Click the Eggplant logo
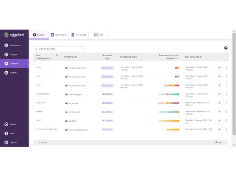236x177 pixels. pyautogui.click(x=14, y=34)
